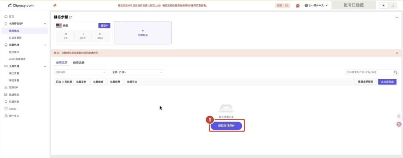The width and height of the screenshot is (403, 158).
Task: Click the 短效ISP sidebar icon
Action: point(6,87)
